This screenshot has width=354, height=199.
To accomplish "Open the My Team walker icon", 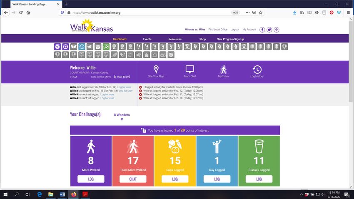I will tap(223, 70).
